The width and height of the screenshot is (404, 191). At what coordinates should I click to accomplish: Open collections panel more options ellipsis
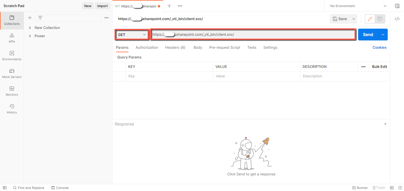[x=107, y=18]
